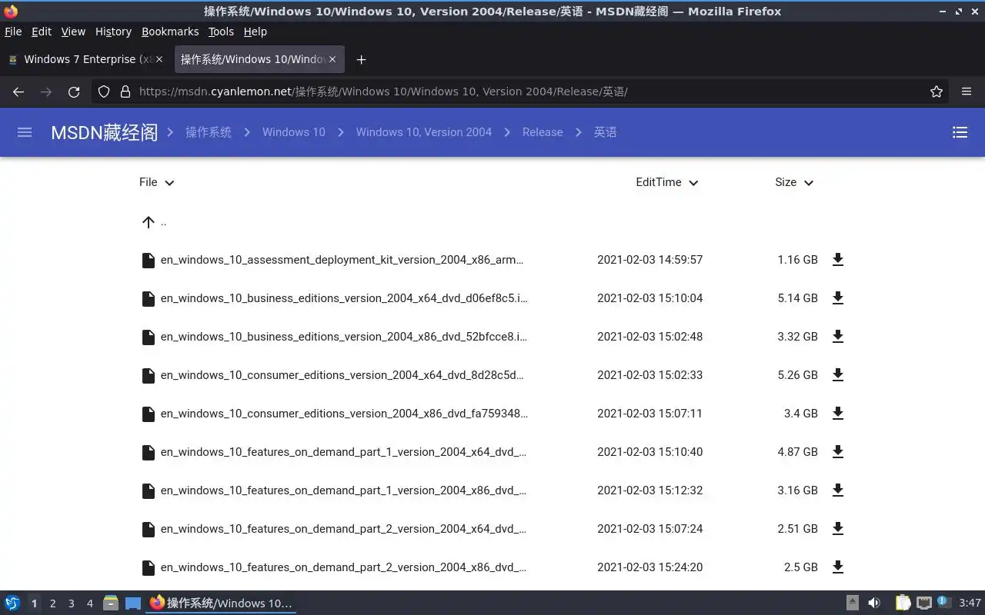
Task: Close the active 操作系统 tab
Action: [x=332, y=59]
